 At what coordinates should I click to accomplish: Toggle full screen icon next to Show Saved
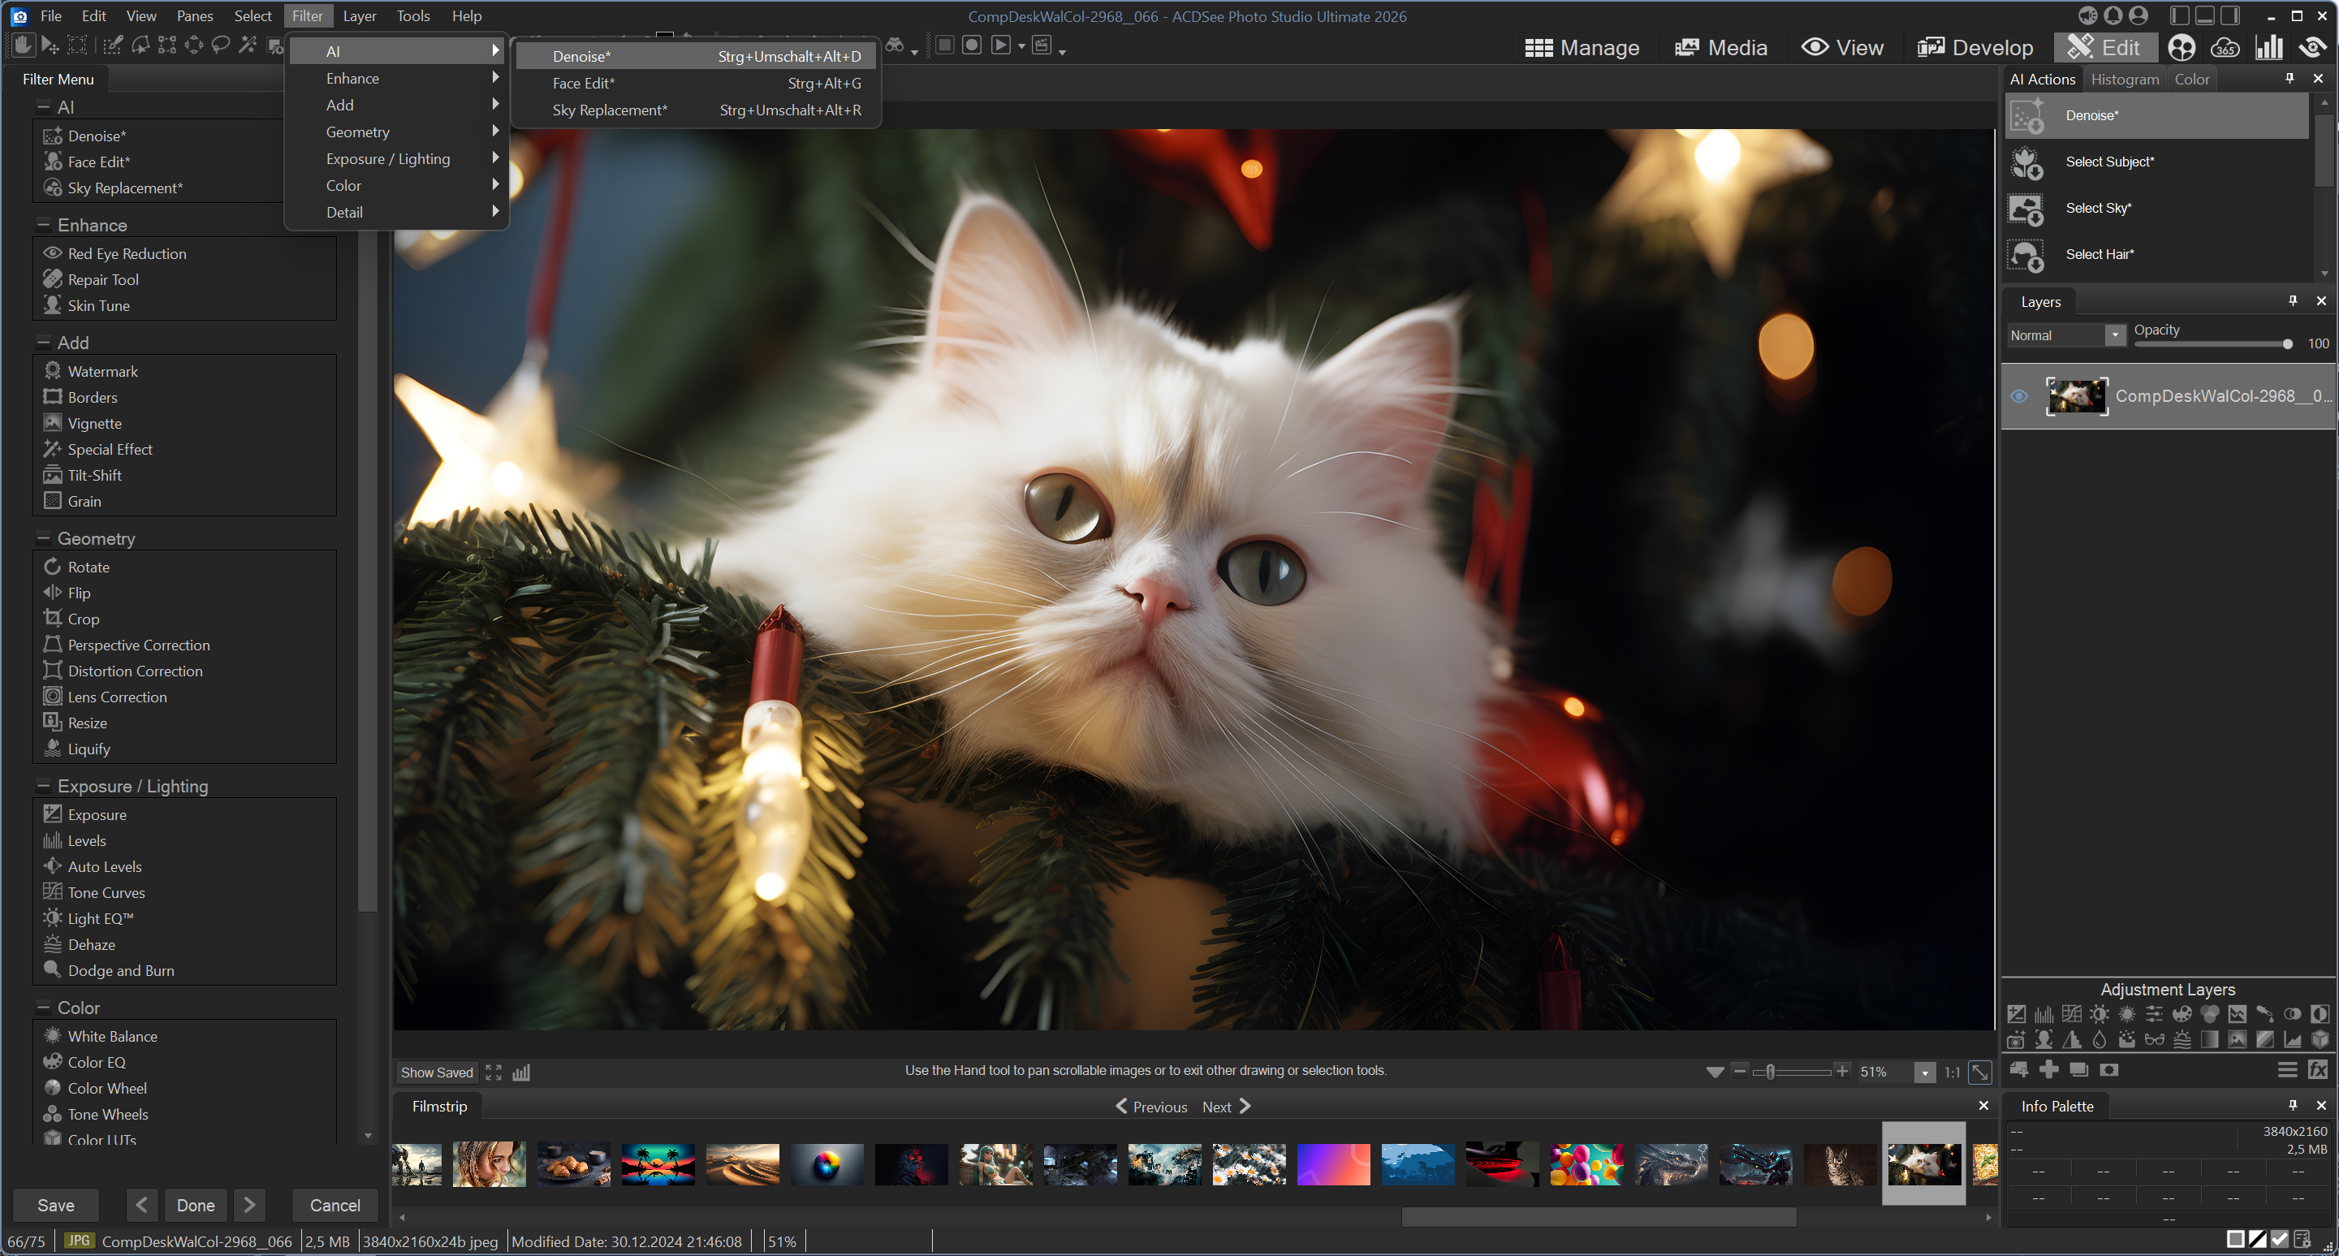(x=493, y=1073)
